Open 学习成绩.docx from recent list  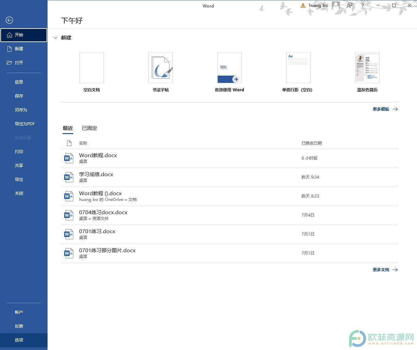[x=230, y=178]
